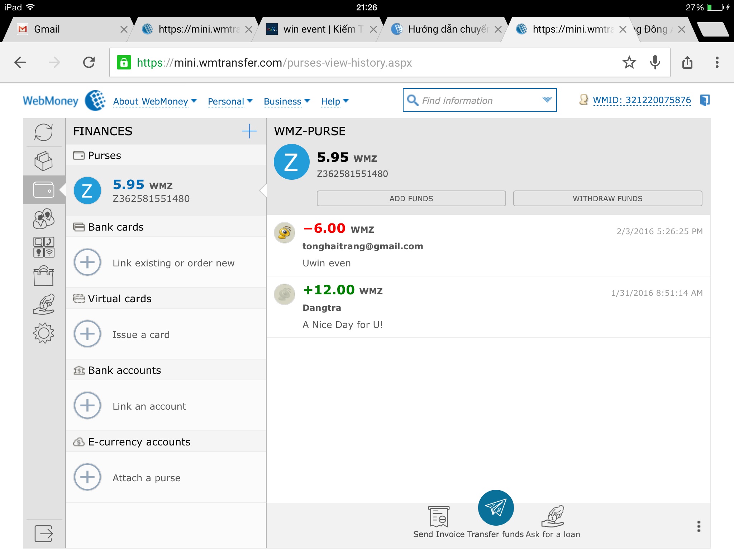This screenshot has width=734, height=550.
Task: Click the Link an account text
Action: [x=149, y=406]
